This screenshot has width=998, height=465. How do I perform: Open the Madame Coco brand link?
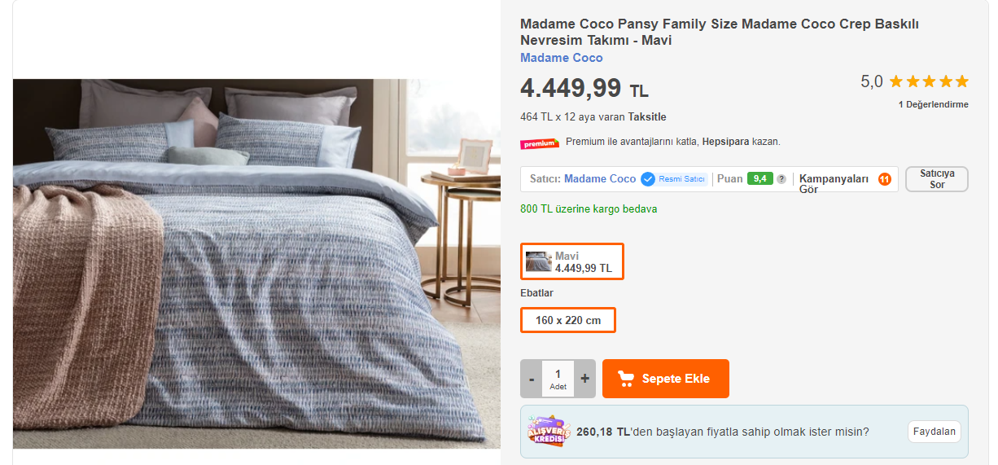(562, 58)
